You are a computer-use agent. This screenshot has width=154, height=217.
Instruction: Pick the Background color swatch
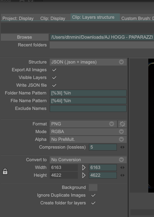pos(93,188)
